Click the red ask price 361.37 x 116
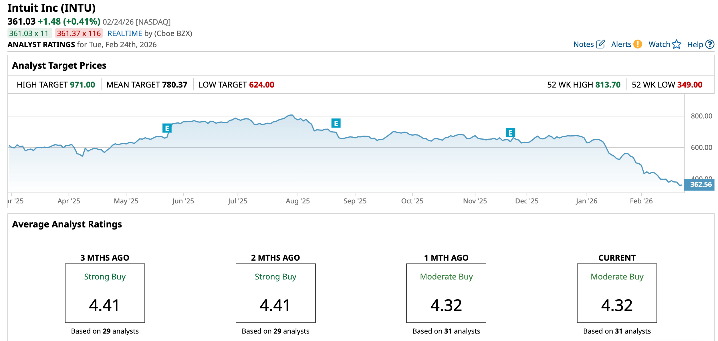Screen dimensions: 718x341 (79, 33)
